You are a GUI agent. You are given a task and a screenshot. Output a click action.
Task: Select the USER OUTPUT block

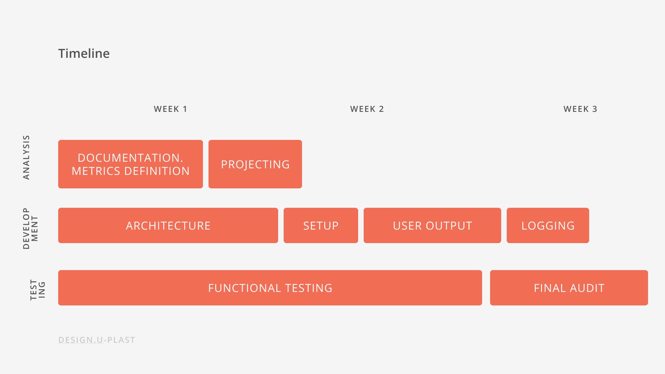pyautogui.click(x=432, y=225)
